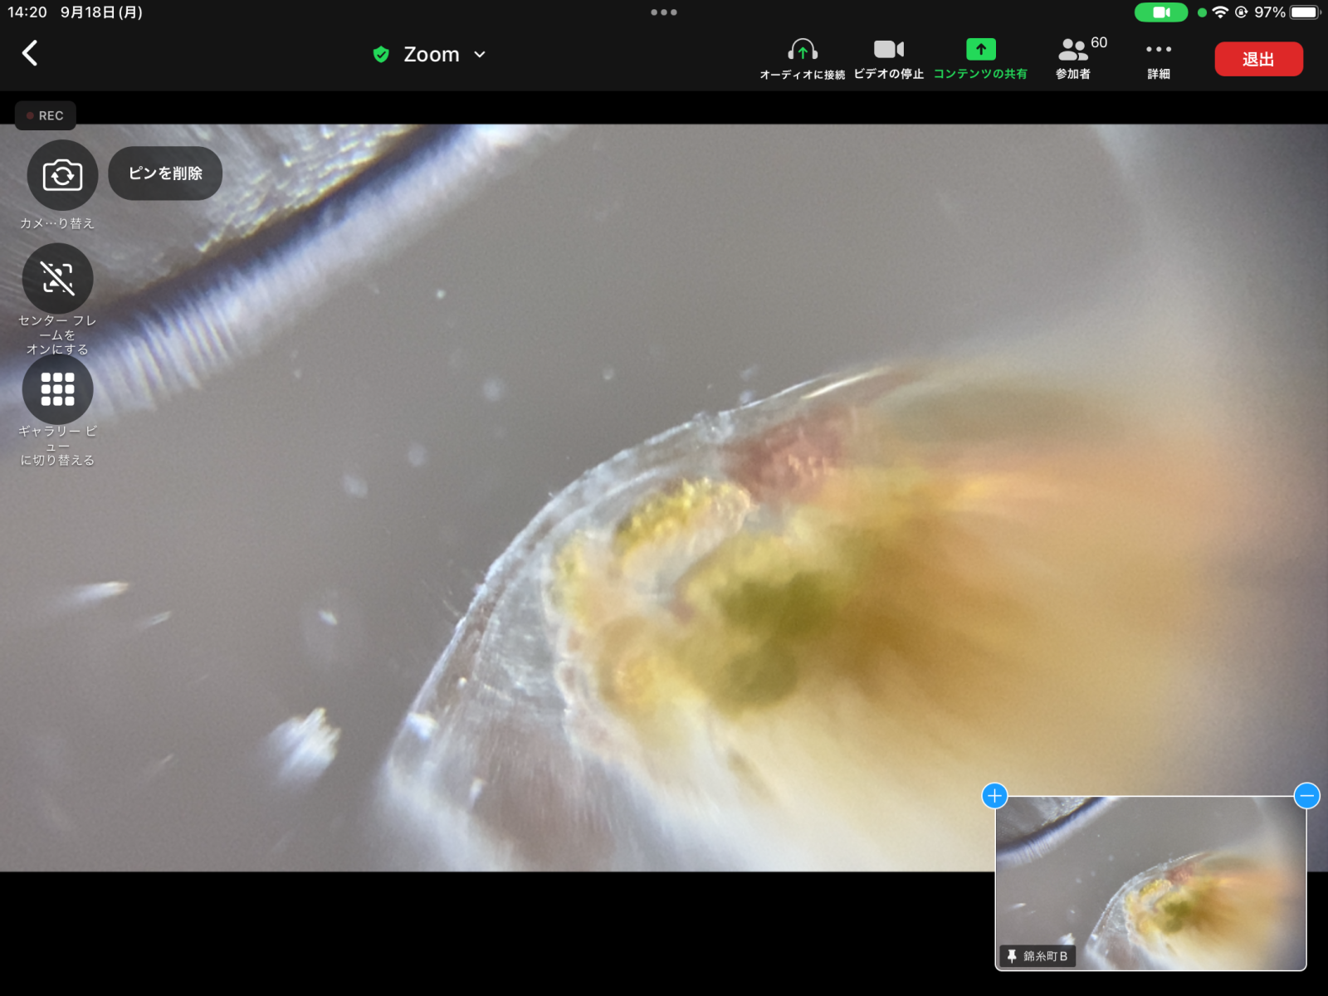Tap the REC recording indicator

click(x=46, y=115)
